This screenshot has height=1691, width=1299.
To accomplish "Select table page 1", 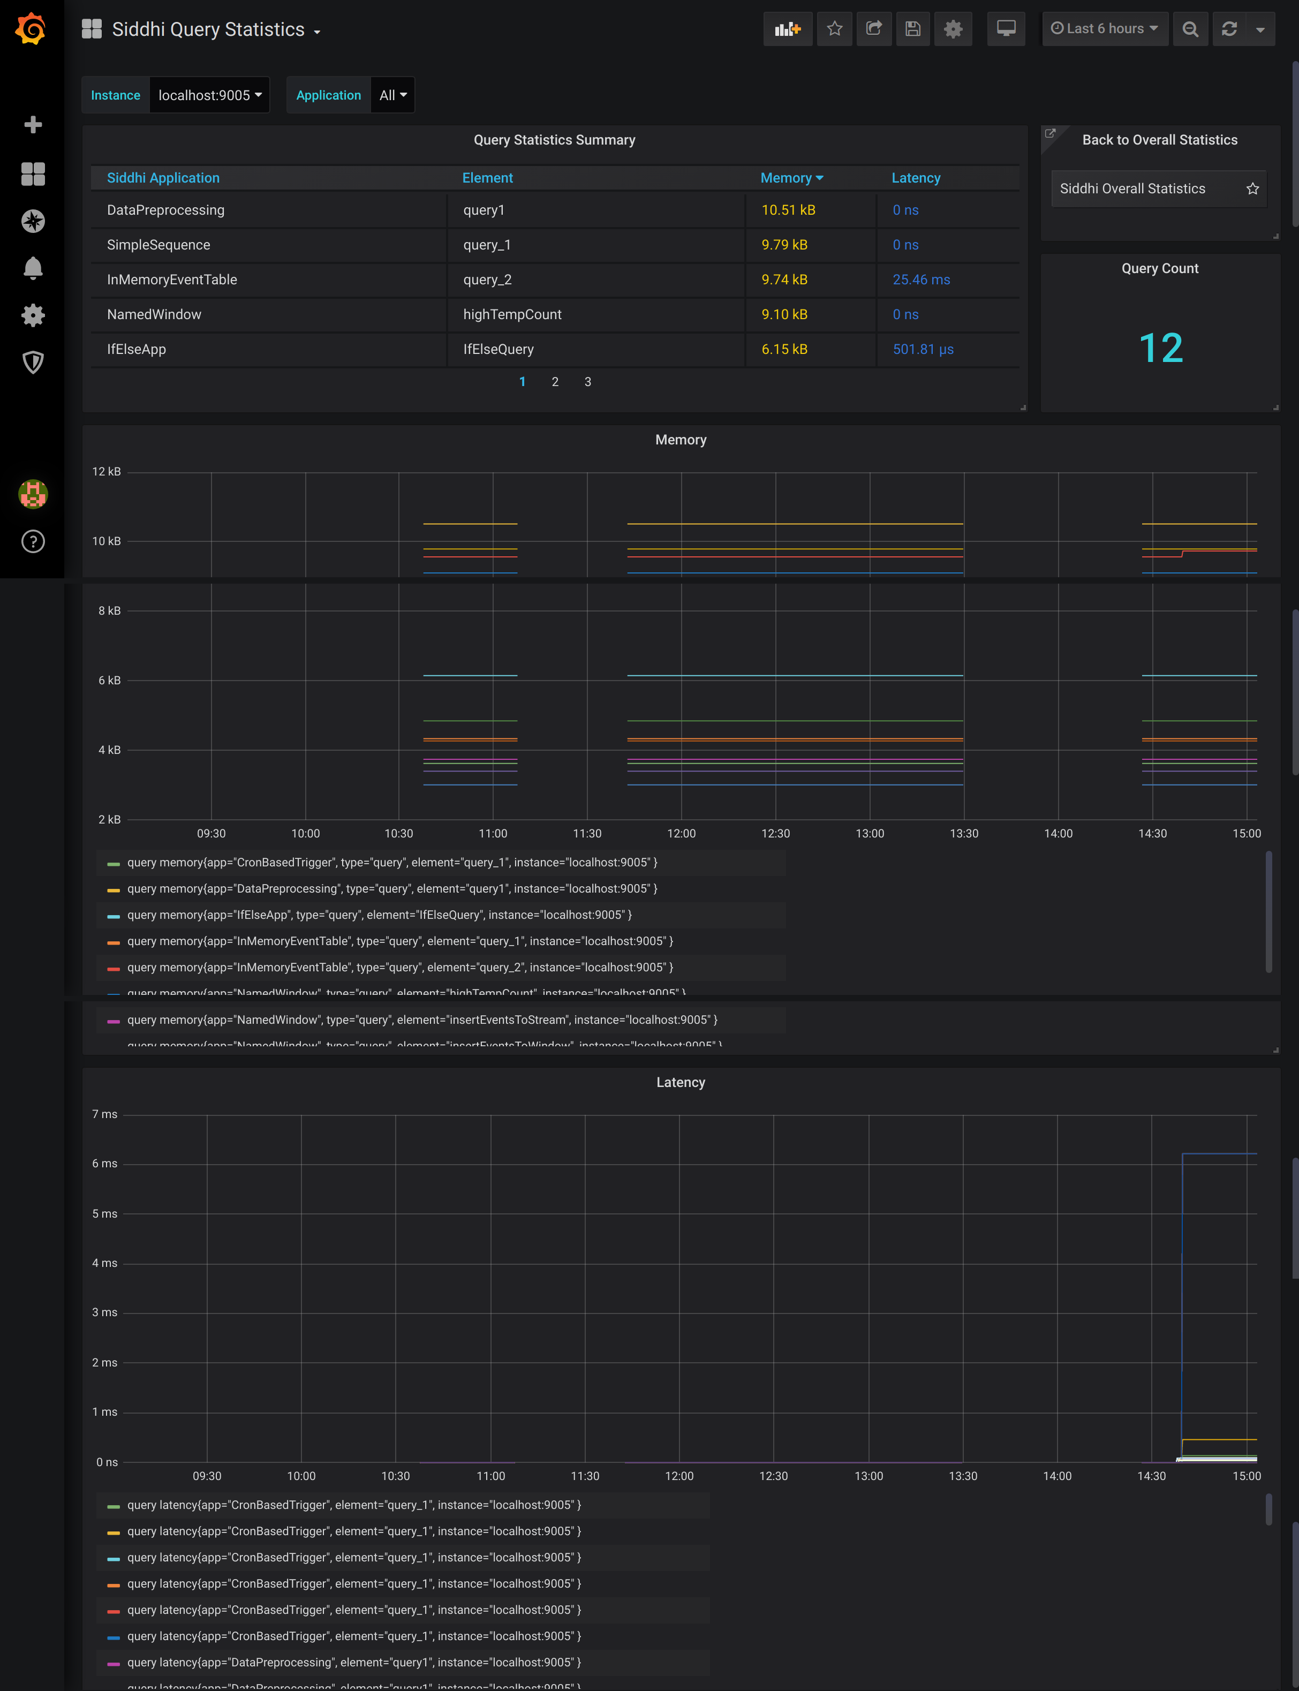I will click(523, 382).
